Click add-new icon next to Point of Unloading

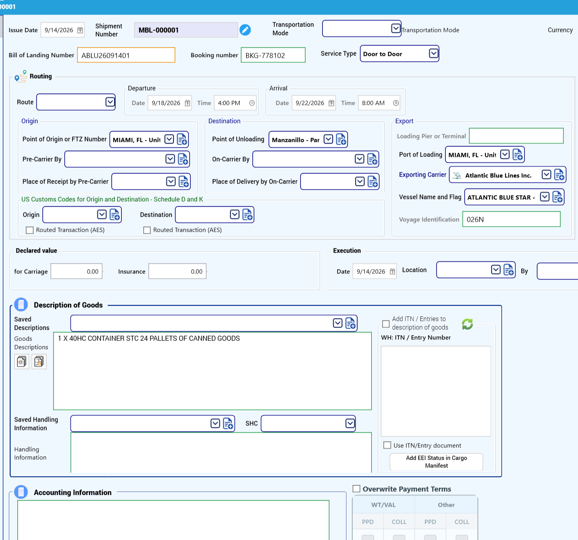point(341,139)
